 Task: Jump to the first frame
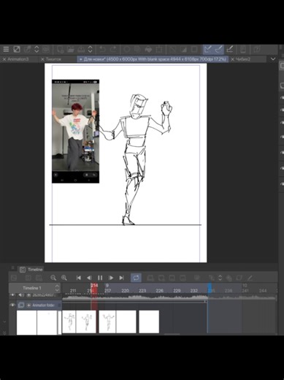tap(79, 278)
